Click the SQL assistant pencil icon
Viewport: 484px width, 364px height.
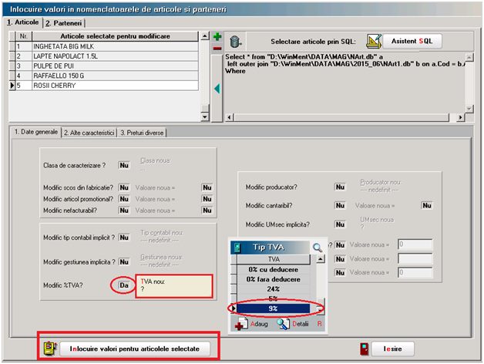coord(374,41)
